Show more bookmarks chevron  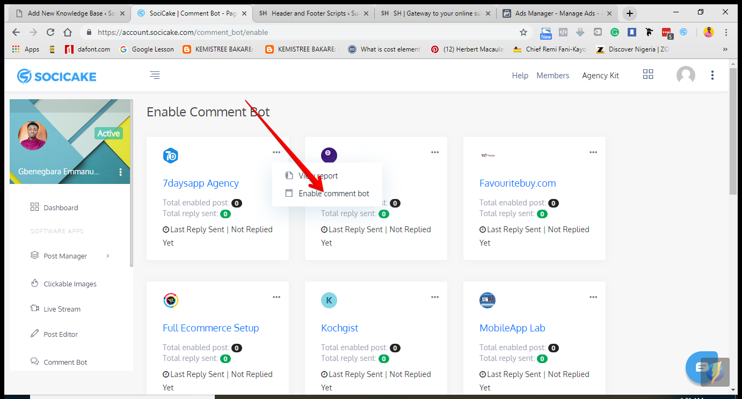coord(725,49)
